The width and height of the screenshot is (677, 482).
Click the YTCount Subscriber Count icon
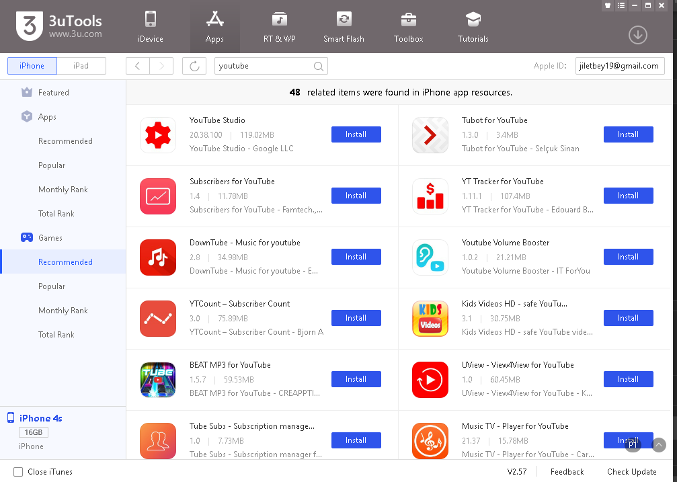[x=158, y=319]
